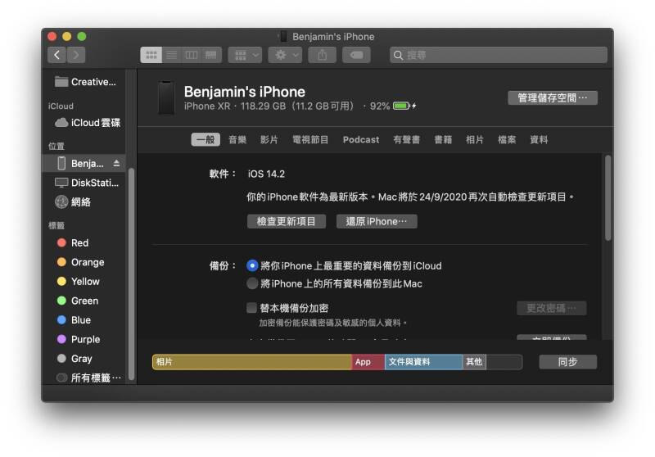Open the Creative folder in sidebar
The image size is (655, 457).
coord(86,82)
